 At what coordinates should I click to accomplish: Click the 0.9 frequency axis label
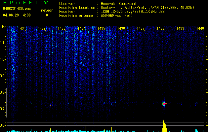[x=3, y=76]
